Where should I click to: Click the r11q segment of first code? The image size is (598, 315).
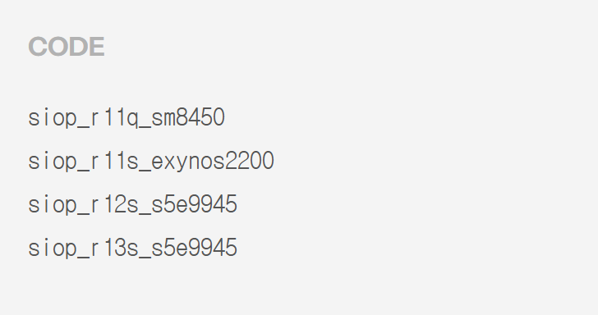point(114,117)
